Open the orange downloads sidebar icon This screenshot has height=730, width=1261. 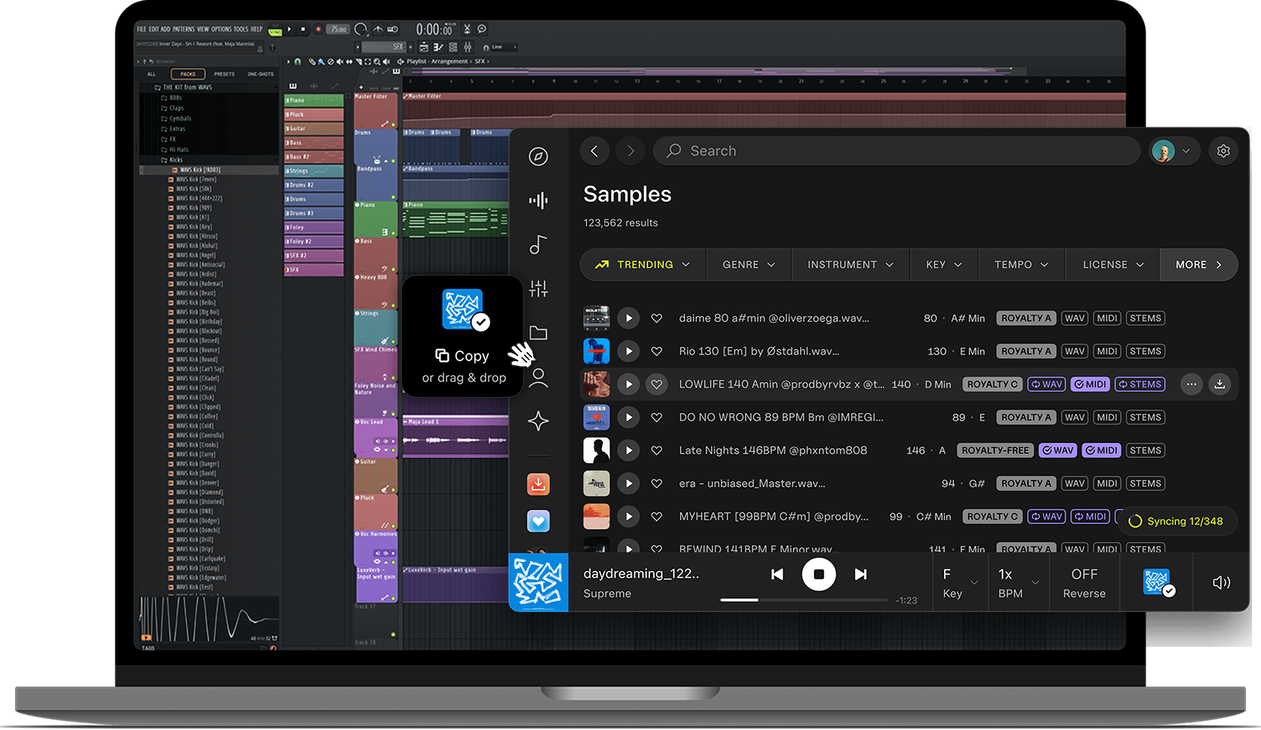pos(538,484)
